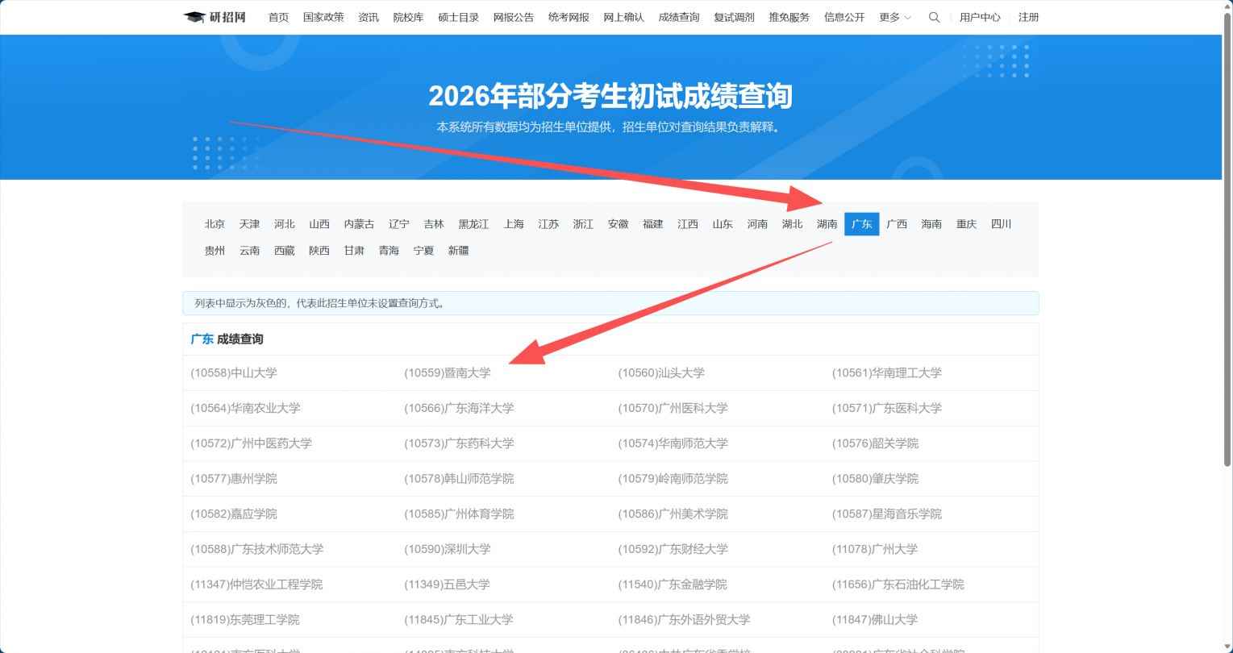Image resolution: width=1233 pixels, height=653 pixels.
Task: Select the 西藏 province tab
Action: [x=284, y=251]
